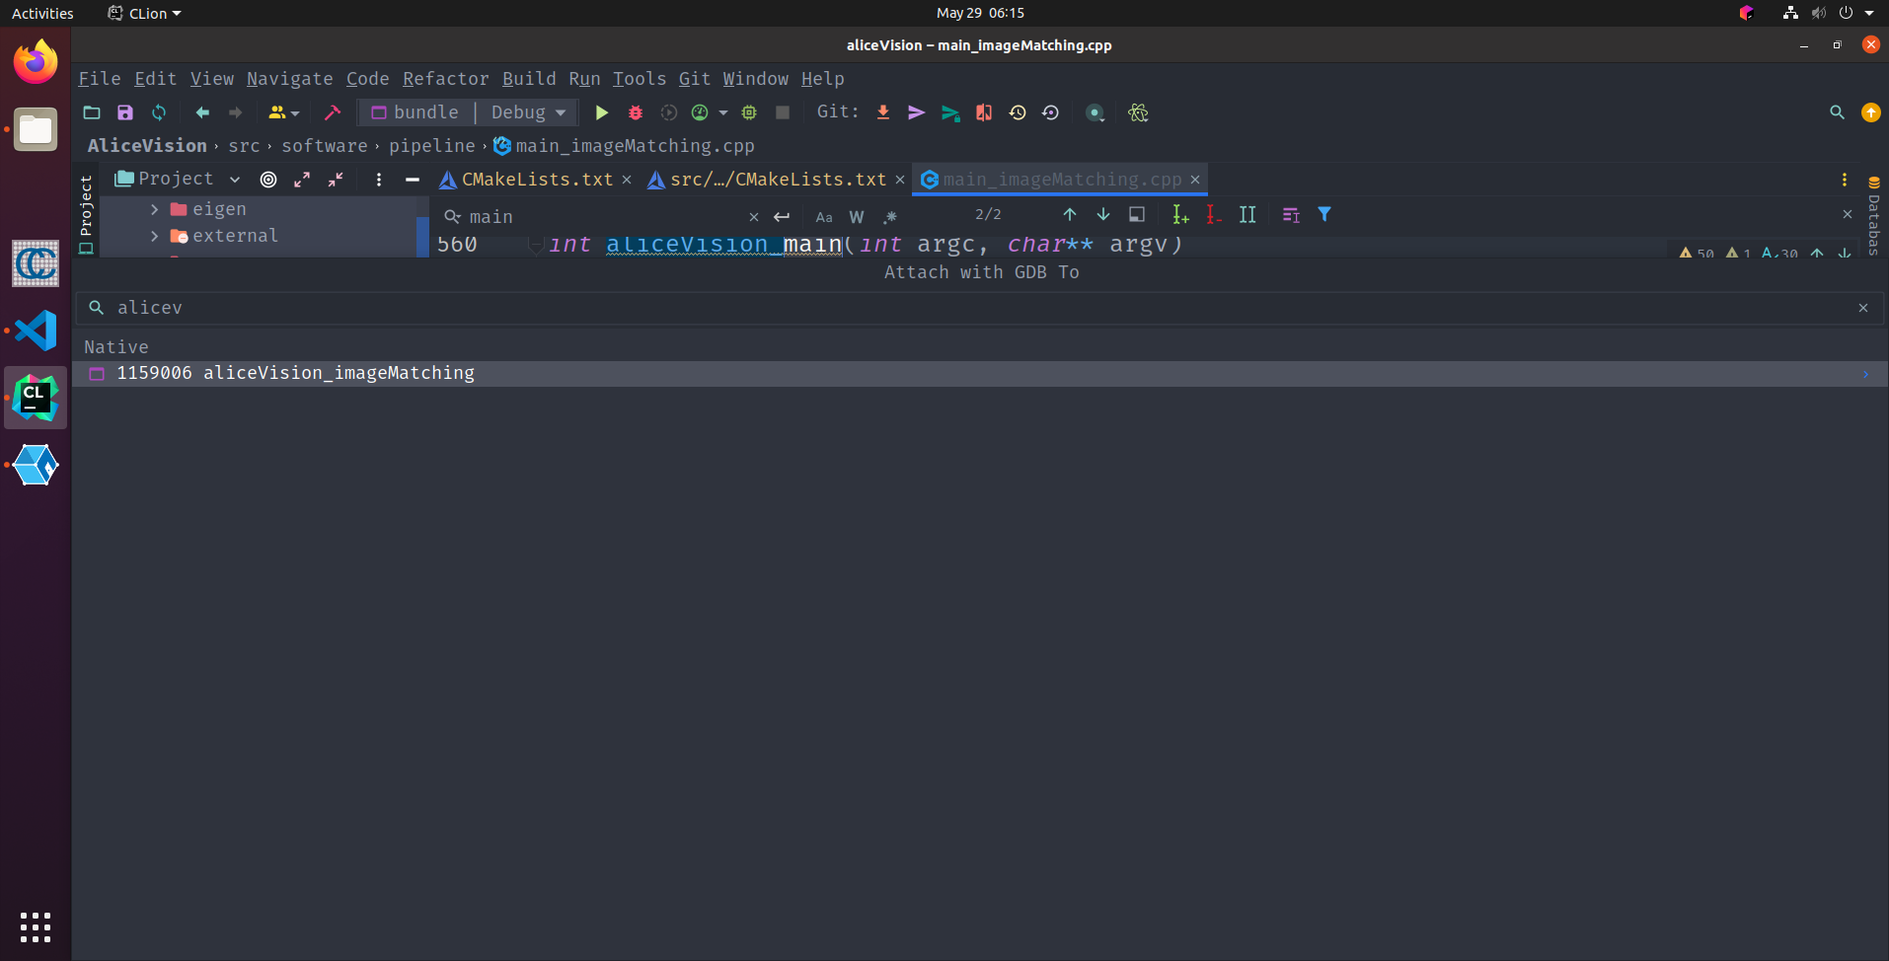The height and width of the screenshot is (961, 1889).
Task: Open Git history clock icon
Action: tap(1018, 112)
